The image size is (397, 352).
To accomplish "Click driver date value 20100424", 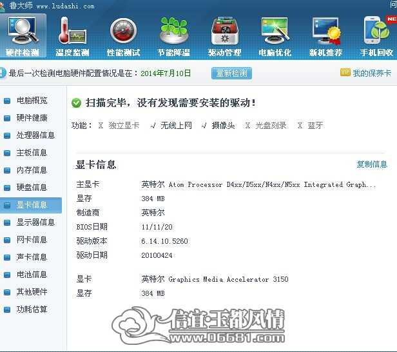I will [157, 255].
